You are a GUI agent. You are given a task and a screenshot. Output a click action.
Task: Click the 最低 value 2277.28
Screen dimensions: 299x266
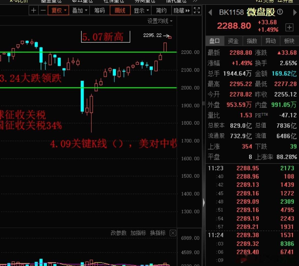(x=286, y=84)
